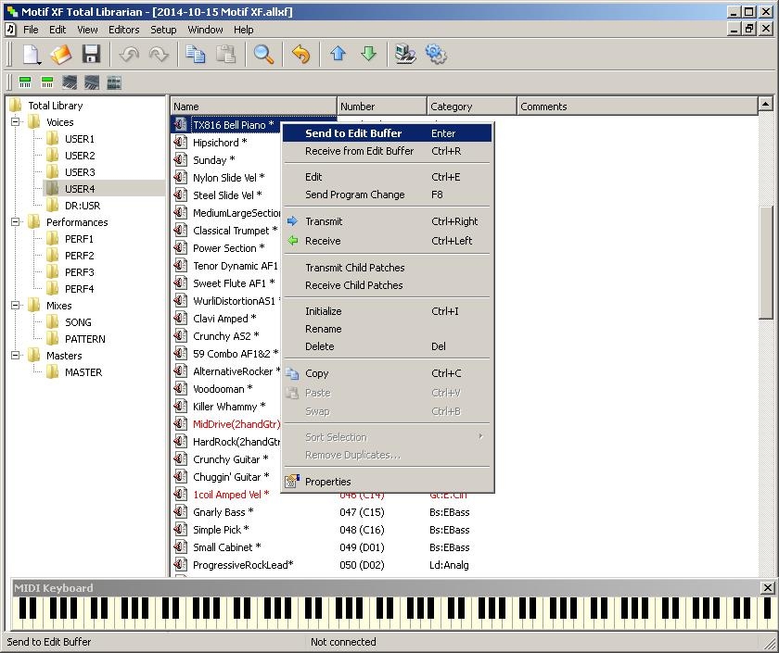Click the Paste clipboard toolbar icon
Screen dimensions: 779x653
tap(225, 54)
